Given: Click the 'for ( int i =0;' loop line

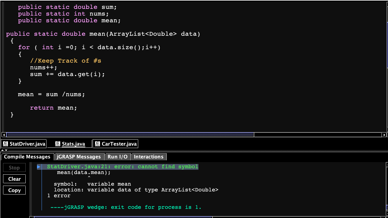Looking at the screenshot, I should (89, 47).
